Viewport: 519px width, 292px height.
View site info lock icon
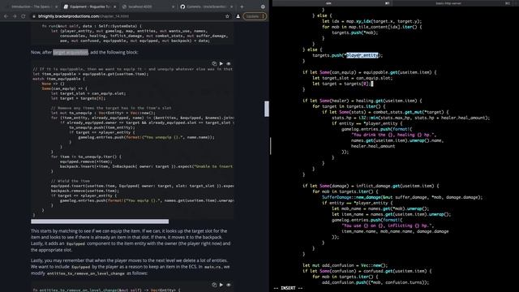[x=34, y=16]
